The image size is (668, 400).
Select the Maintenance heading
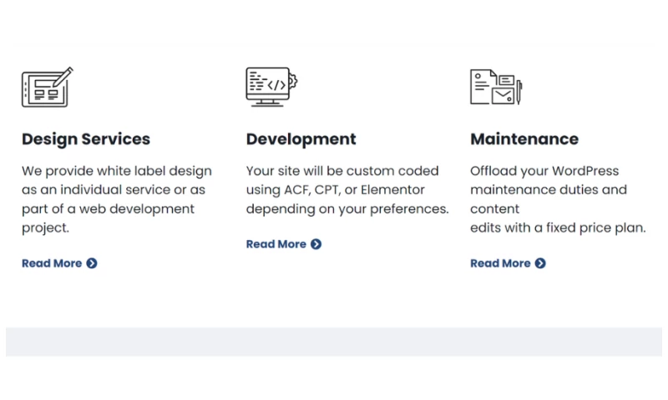pos(524,139)
